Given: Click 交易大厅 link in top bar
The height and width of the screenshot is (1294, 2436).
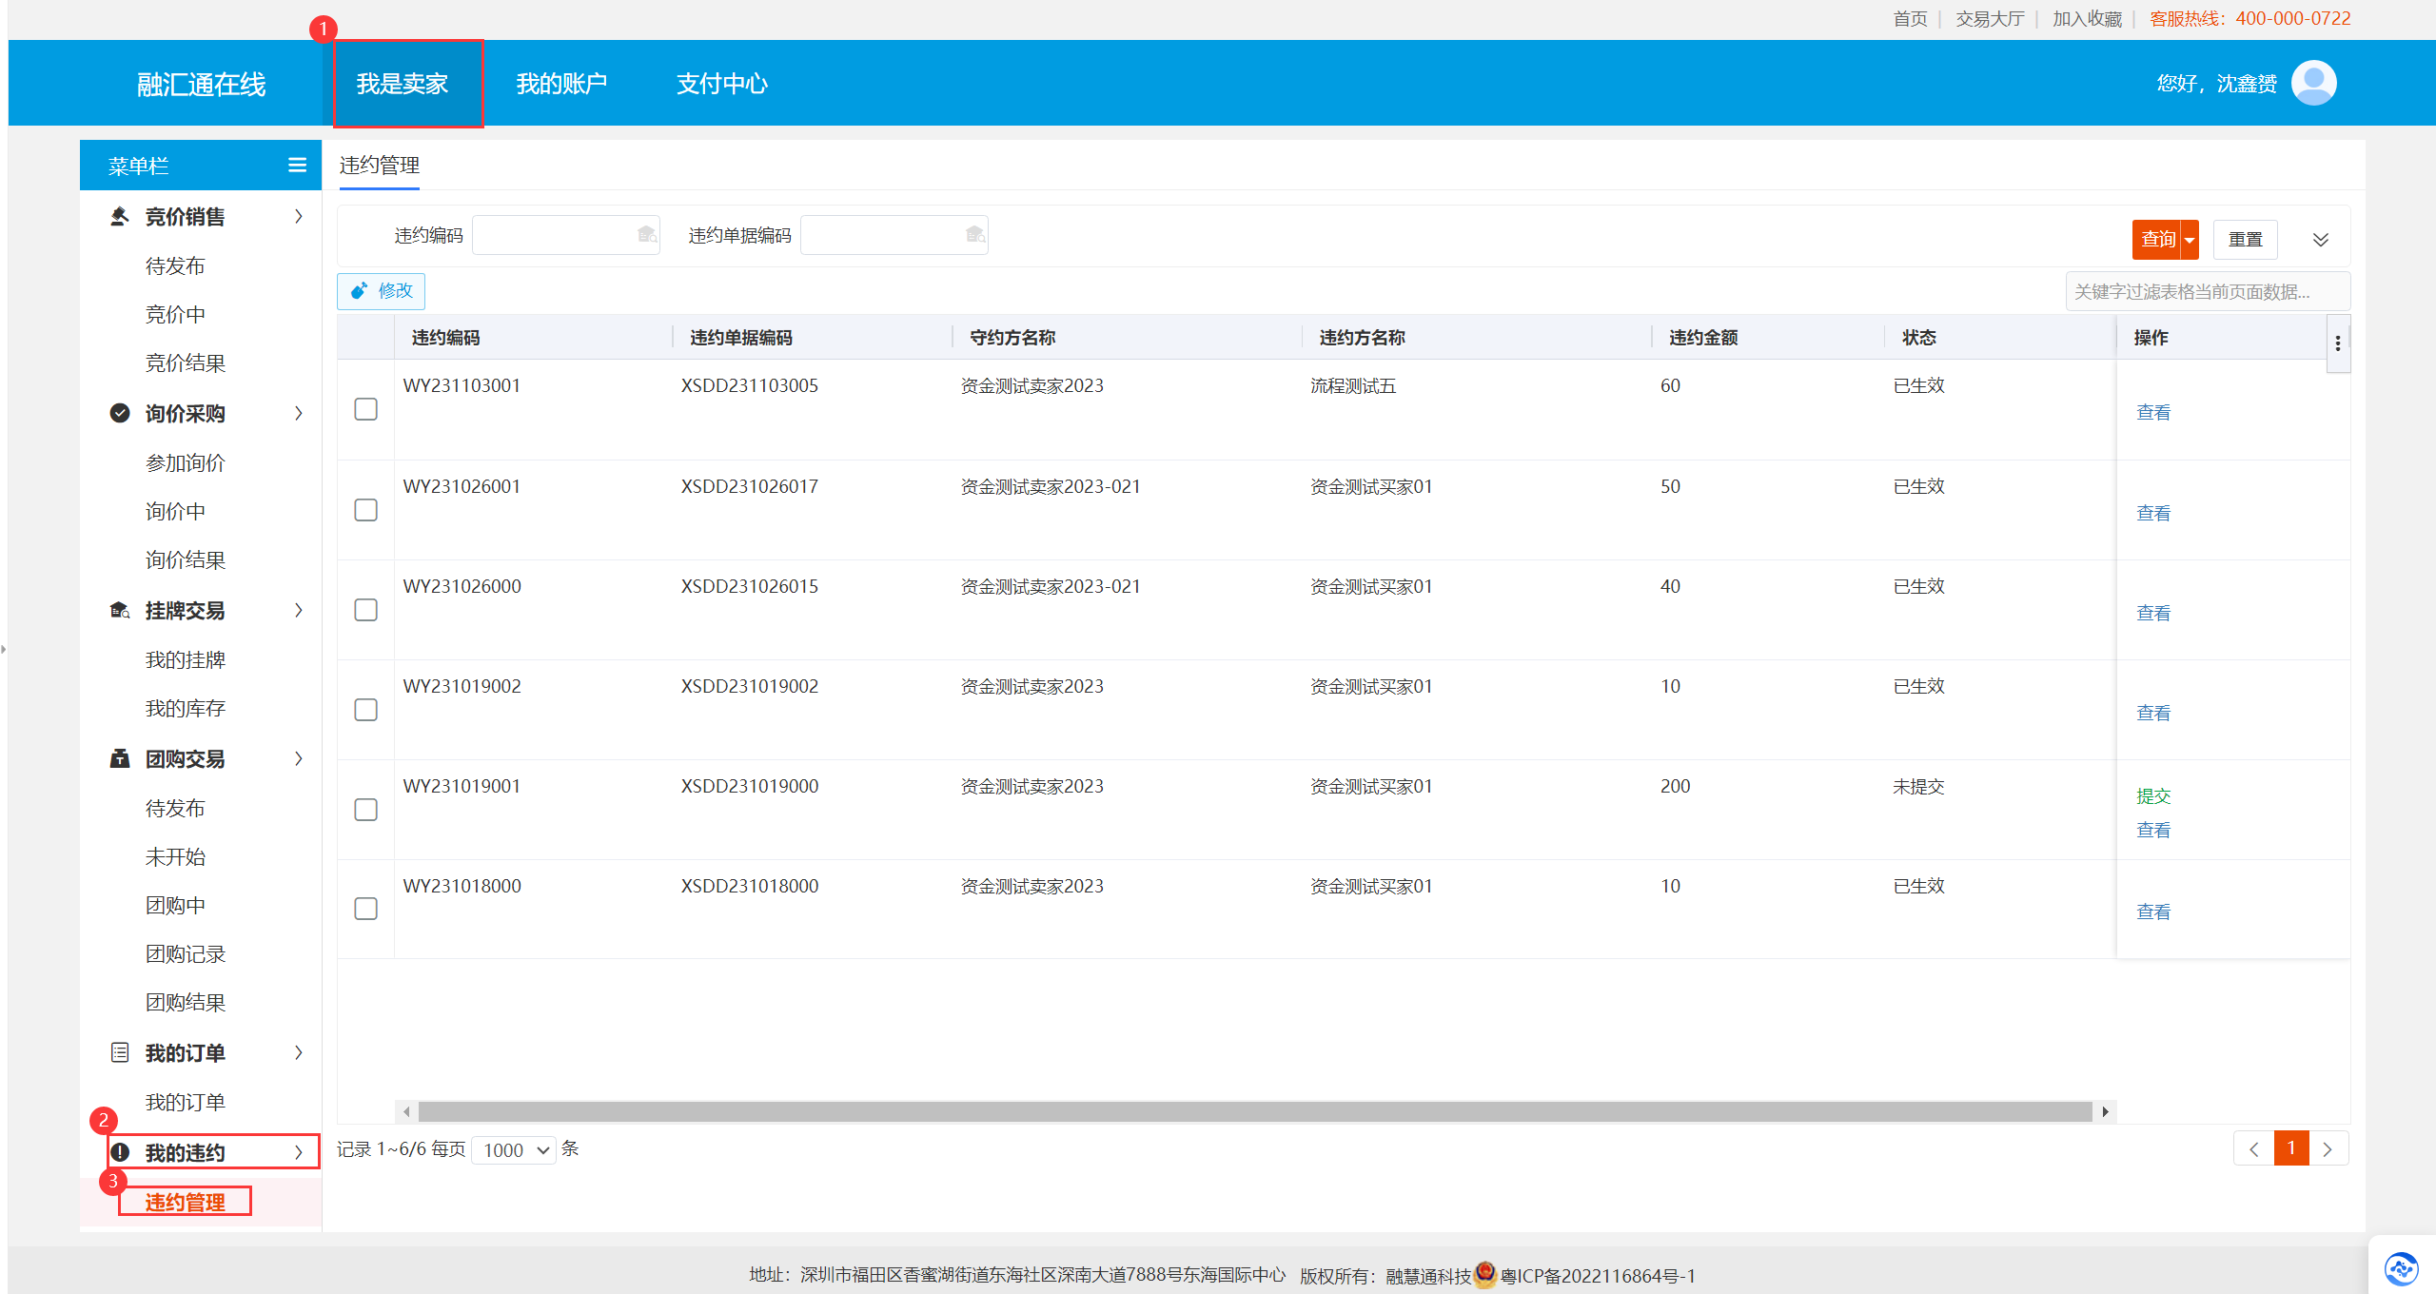Looking at the screenshot, I should coord(1990,18).
